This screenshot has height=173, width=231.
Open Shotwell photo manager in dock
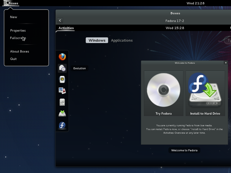pos(62,91)
